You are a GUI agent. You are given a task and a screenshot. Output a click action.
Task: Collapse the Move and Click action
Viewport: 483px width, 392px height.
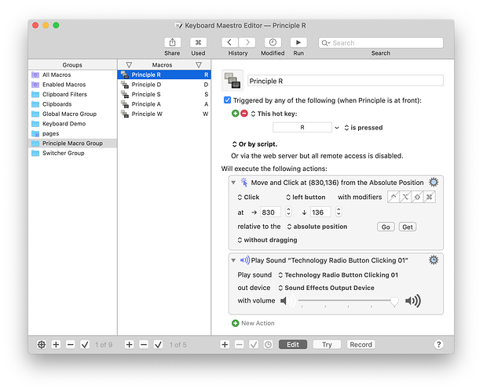[x=233, y=183]
